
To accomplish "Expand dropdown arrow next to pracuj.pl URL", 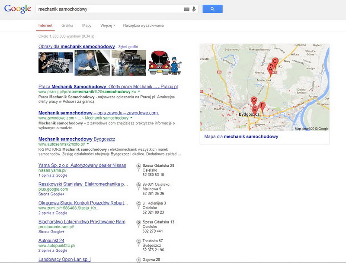I will tap(139, 91).
